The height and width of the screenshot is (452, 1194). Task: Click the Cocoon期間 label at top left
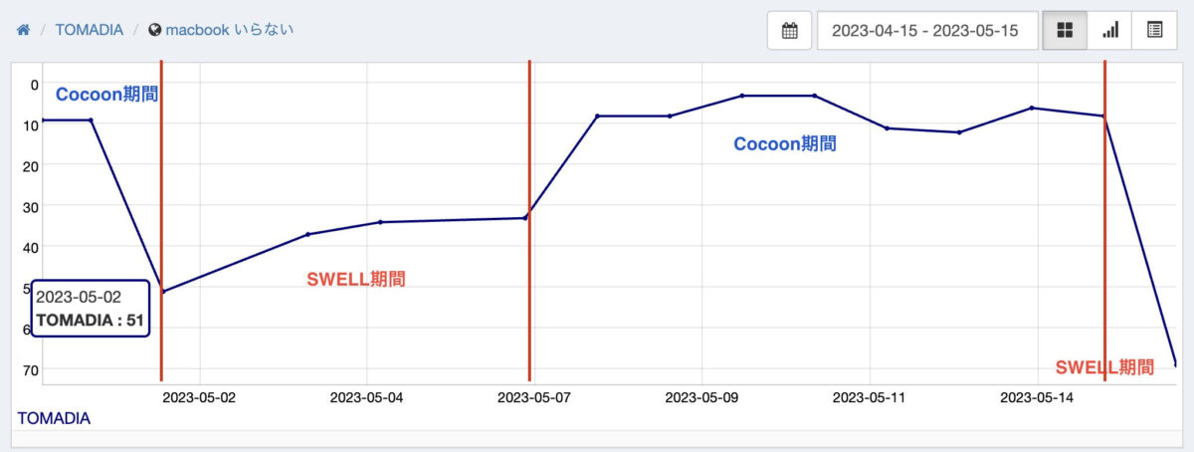click(106, 95)
